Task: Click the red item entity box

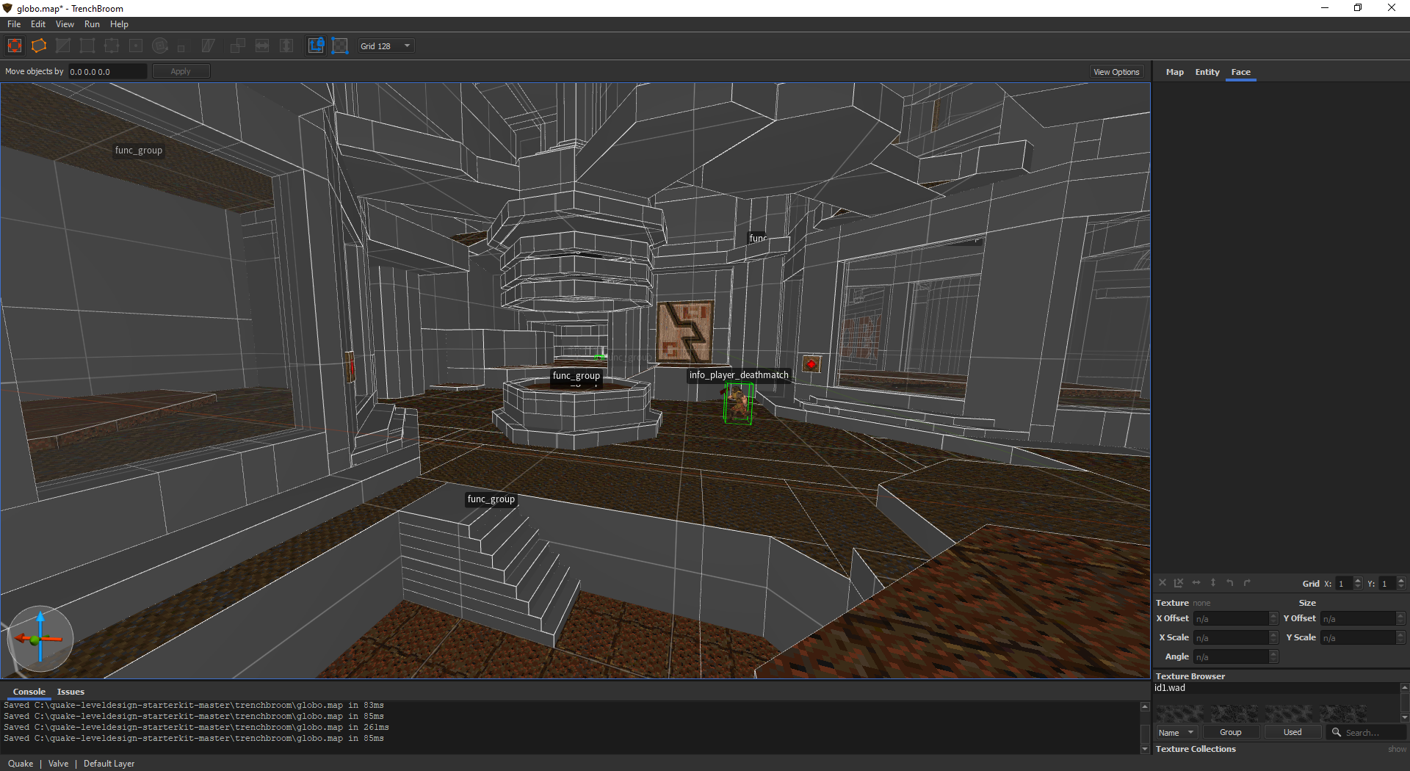Action: 811,364
